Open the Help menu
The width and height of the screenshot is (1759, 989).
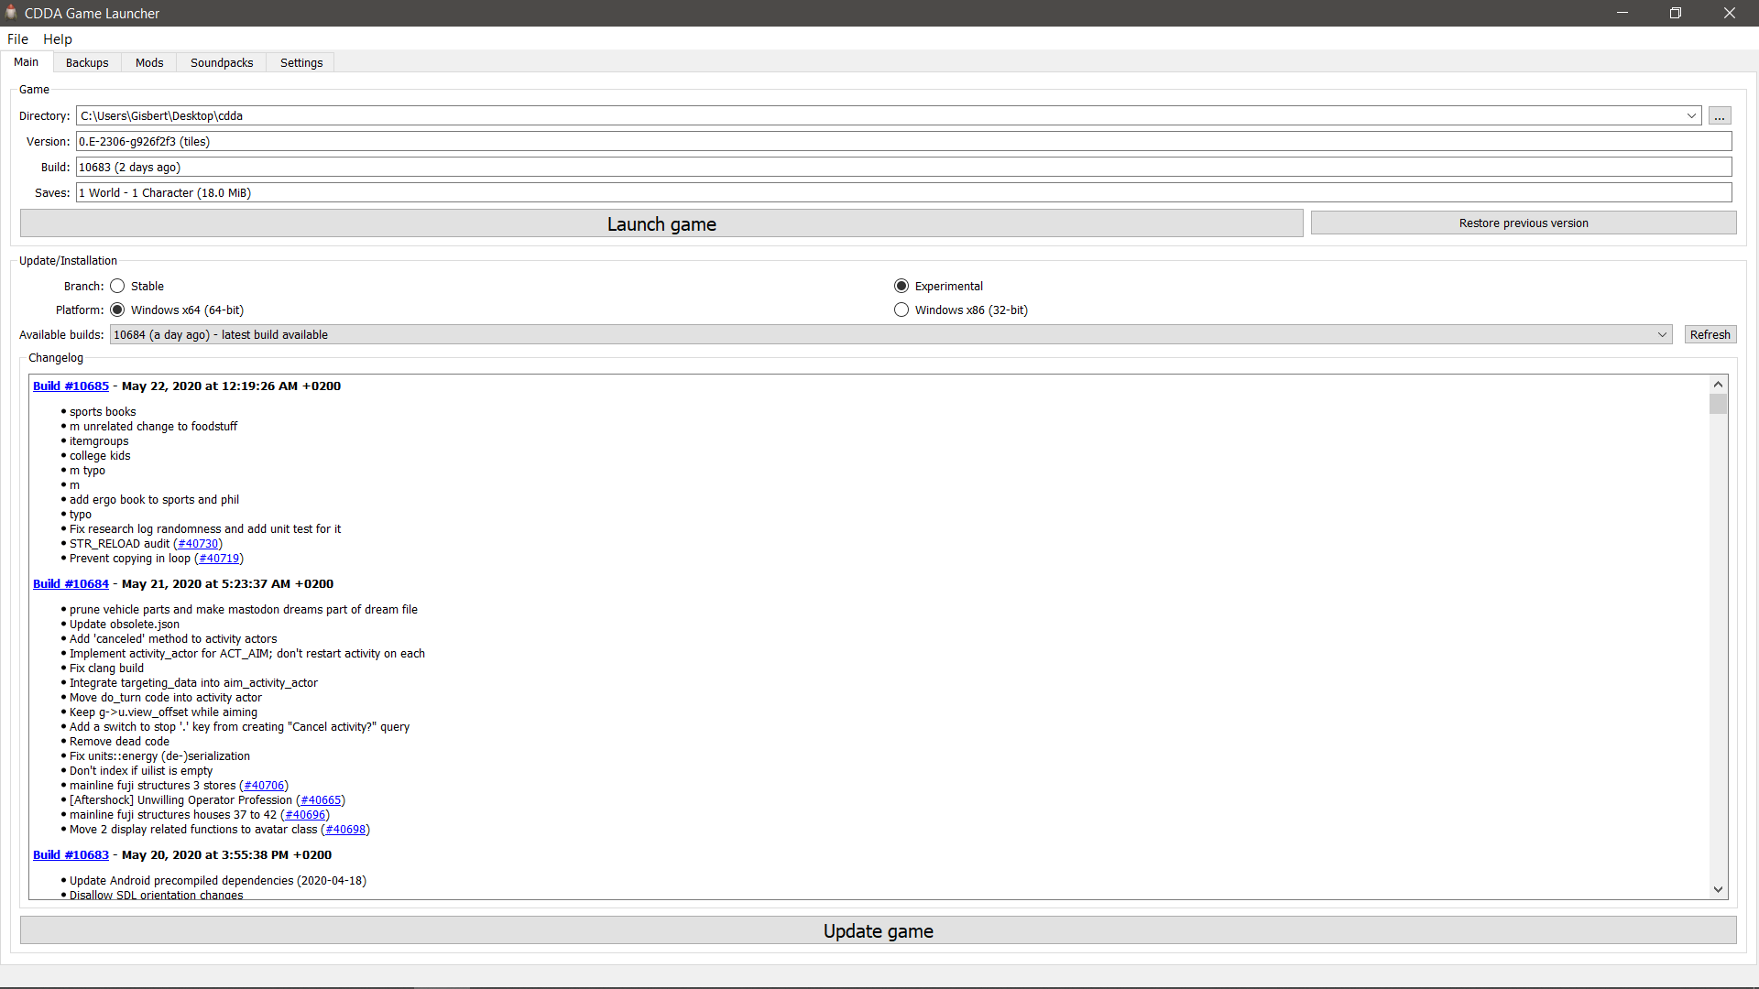(58, 38)
